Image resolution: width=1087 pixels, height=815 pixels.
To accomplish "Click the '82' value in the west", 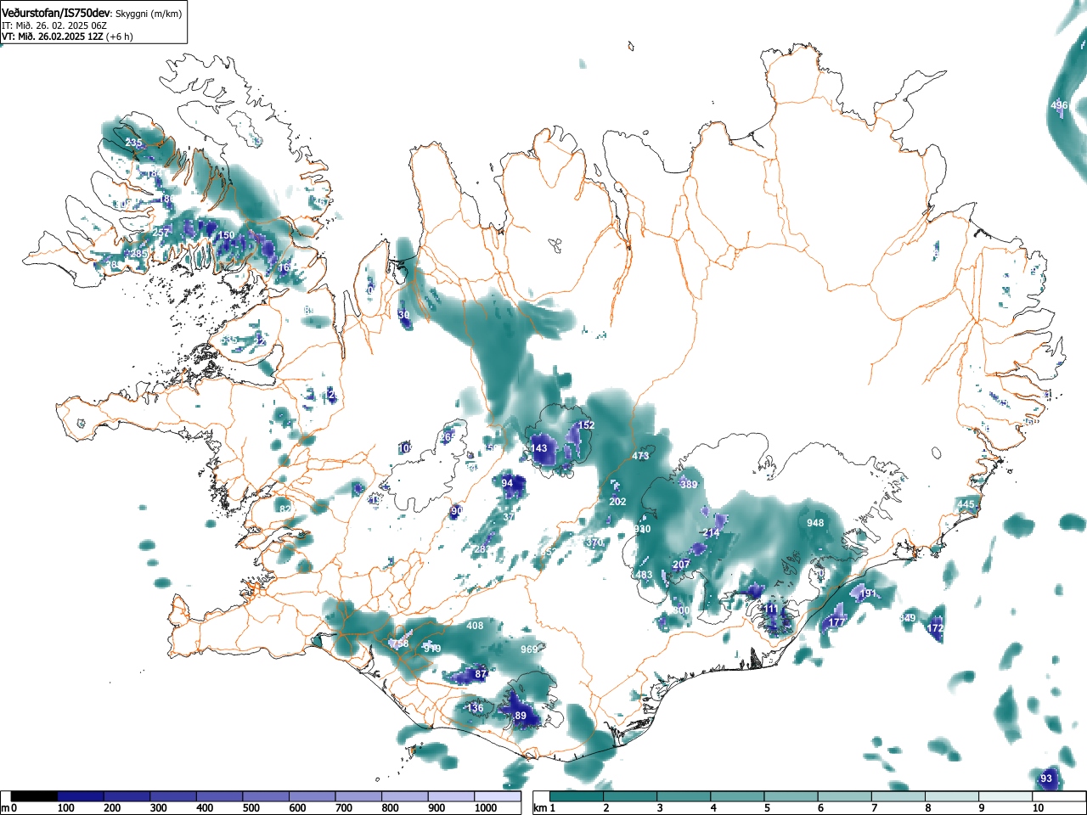I will (285, 509).
